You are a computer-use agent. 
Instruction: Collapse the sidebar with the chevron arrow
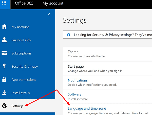tap(49, 15)
